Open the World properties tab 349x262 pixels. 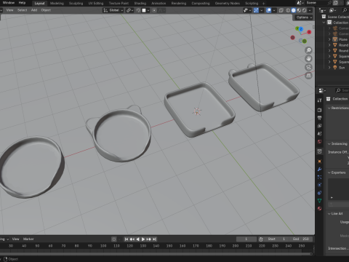point(319,142)
